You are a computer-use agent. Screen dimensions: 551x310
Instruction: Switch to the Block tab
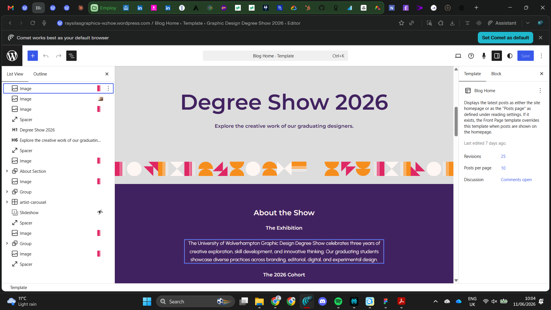(496, 74)
